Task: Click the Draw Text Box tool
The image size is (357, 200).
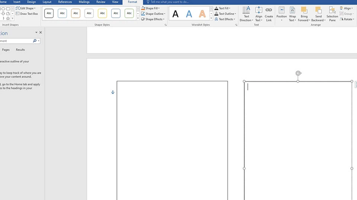Action: click(27, 14)
